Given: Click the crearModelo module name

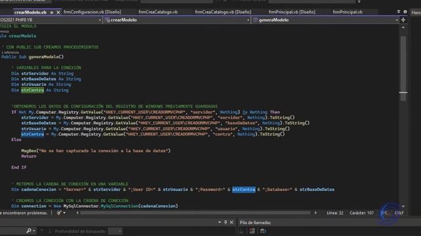Looking at the screenshot, I should click(x=22, y=36).
